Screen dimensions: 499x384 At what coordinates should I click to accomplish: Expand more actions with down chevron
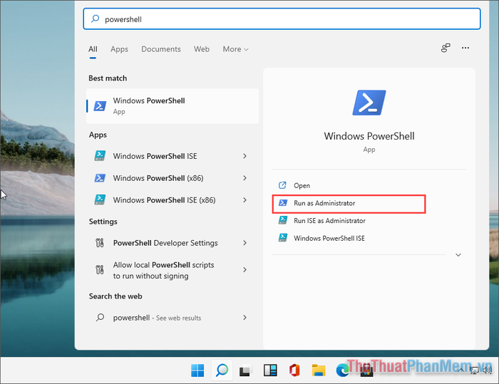pyautogui.click(x=458, y=255)
